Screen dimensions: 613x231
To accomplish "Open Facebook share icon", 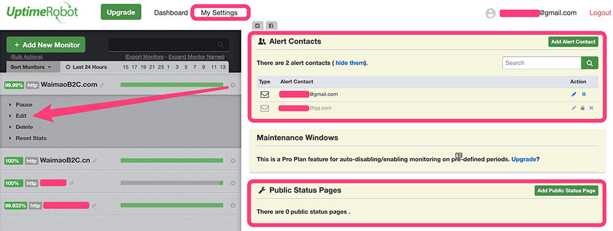I will point(271,26).
